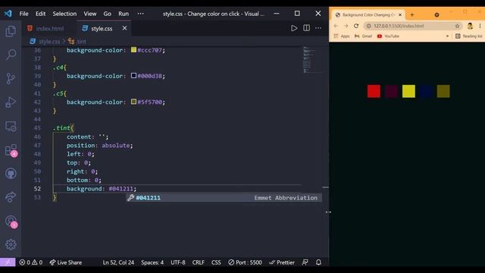Open the Accounts icon in activity bar

11,221
